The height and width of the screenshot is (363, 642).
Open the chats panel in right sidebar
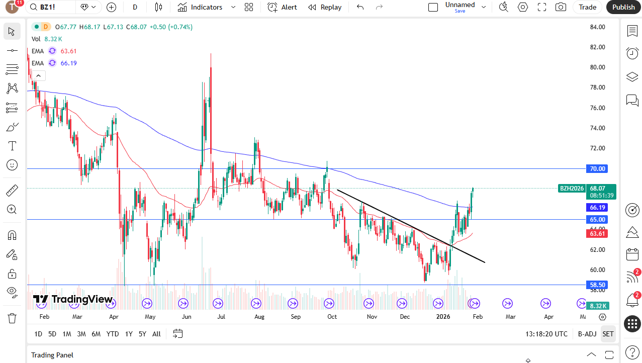click(632, 100)
